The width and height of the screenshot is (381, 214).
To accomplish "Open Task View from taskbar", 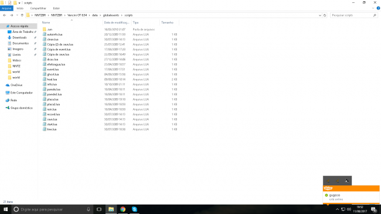I will click(x=99, y=209).
